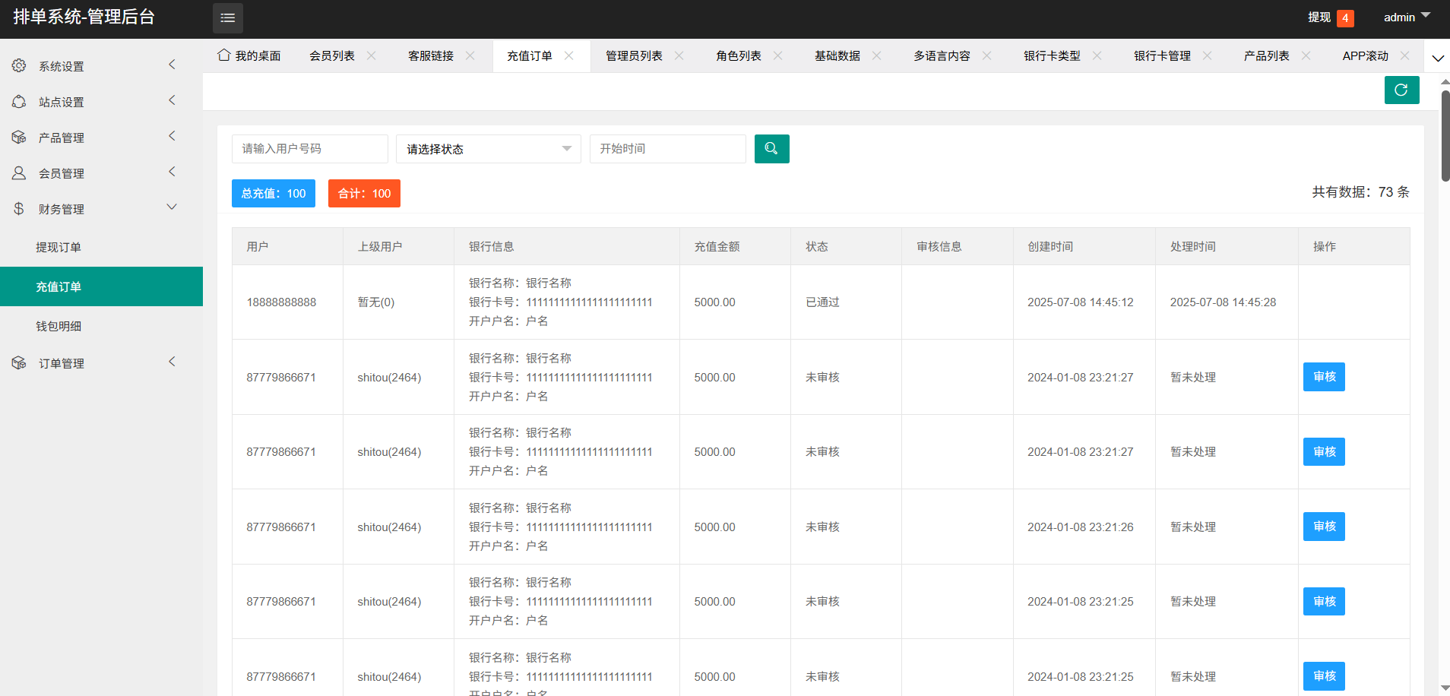The height and width of the screenshot is (696, 1450).
Task: Switch to the 产品列表 tab
Action: pyautogui.click(x=1267, y=55)
